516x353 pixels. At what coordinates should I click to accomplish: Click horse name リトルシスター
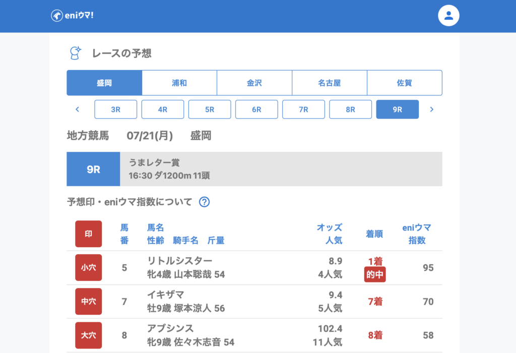180,261
